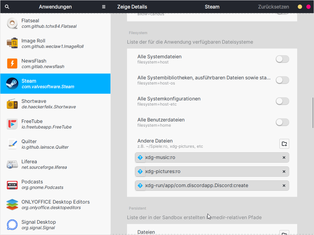Click the vertical scrollbar of permissions panel

[312, 113]
